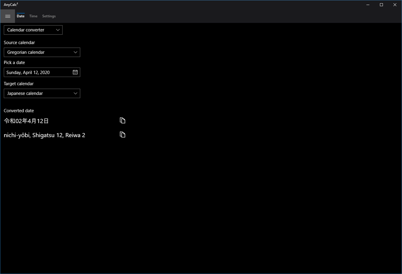Select the converted date 令和02年4月12日 text
Viewport: 402px width, 274px height.
(26, 121)
